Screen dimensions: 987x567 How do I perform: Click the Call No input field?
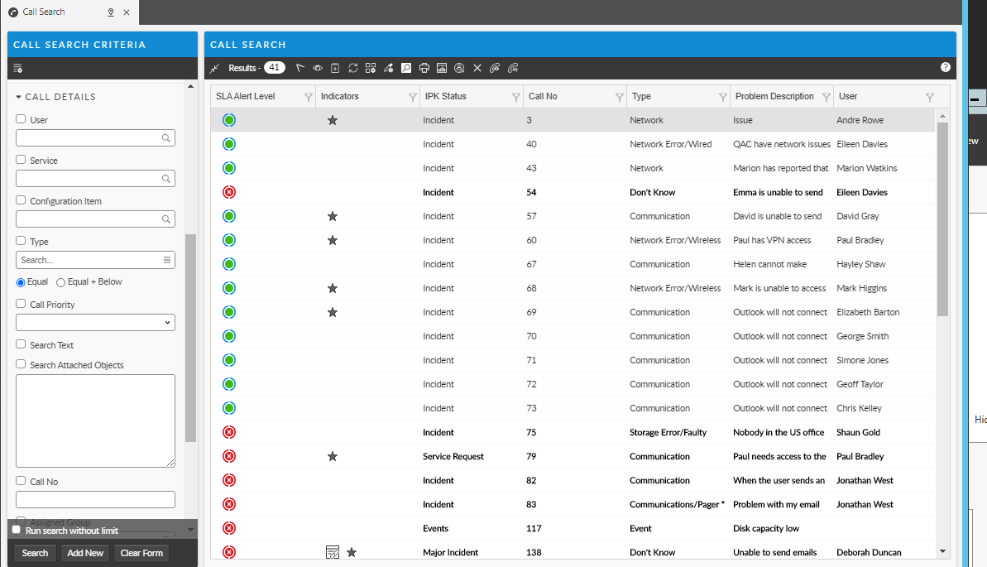coord(95,499)
